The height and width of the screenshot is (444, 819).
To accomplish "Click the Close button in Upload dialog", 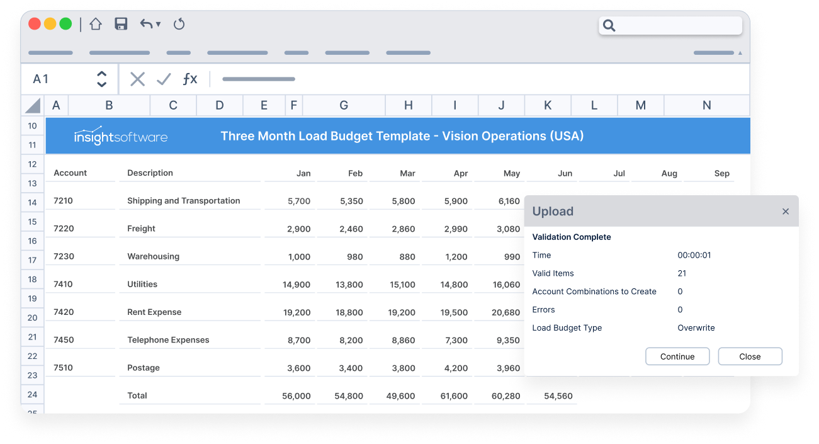I will pyautogui.click(x=750, y=356).
